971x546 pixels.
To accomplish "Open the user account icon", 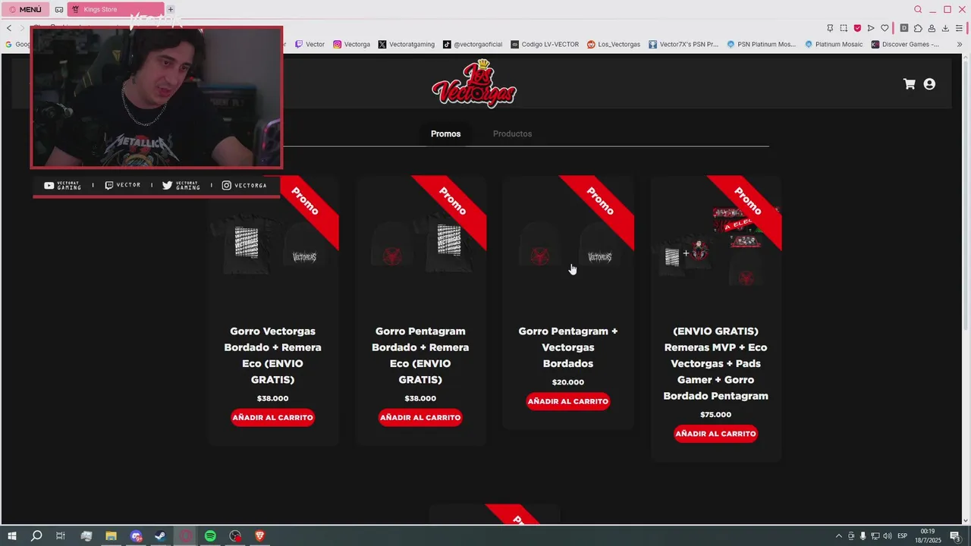I will click(929, 84).
